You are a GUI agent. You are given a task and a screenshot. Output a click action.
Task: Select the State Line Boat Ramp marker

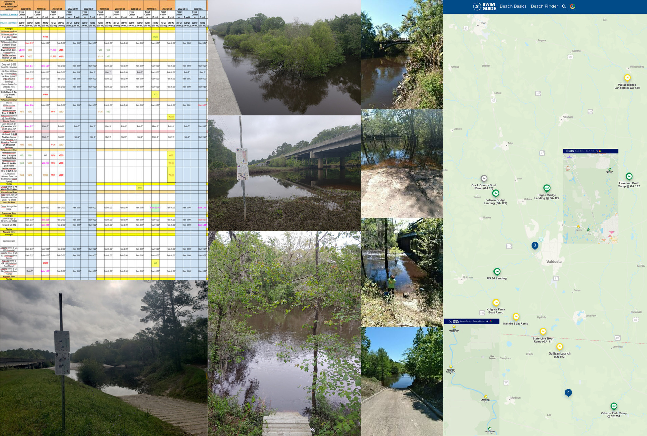[543, 331]
